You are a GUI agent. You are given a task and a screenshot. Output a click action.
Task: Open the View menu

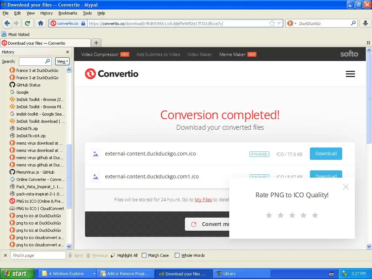pyautogui.click(x=31, y=13)
